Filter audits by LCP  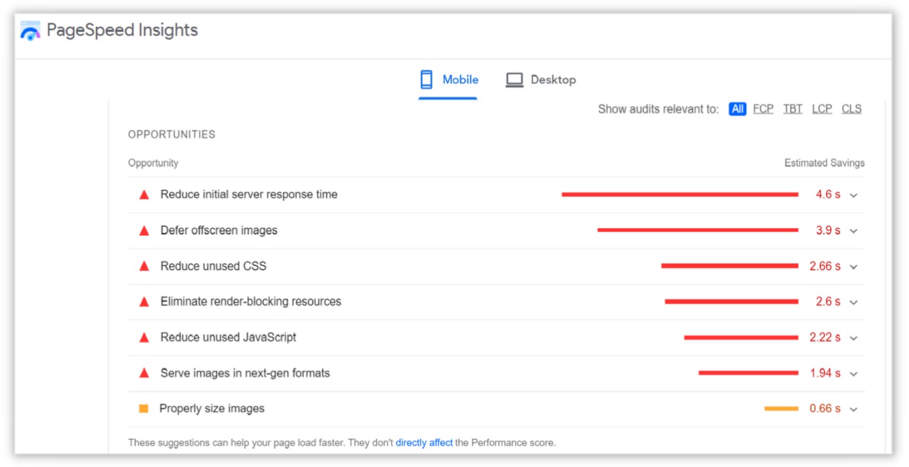822,109
